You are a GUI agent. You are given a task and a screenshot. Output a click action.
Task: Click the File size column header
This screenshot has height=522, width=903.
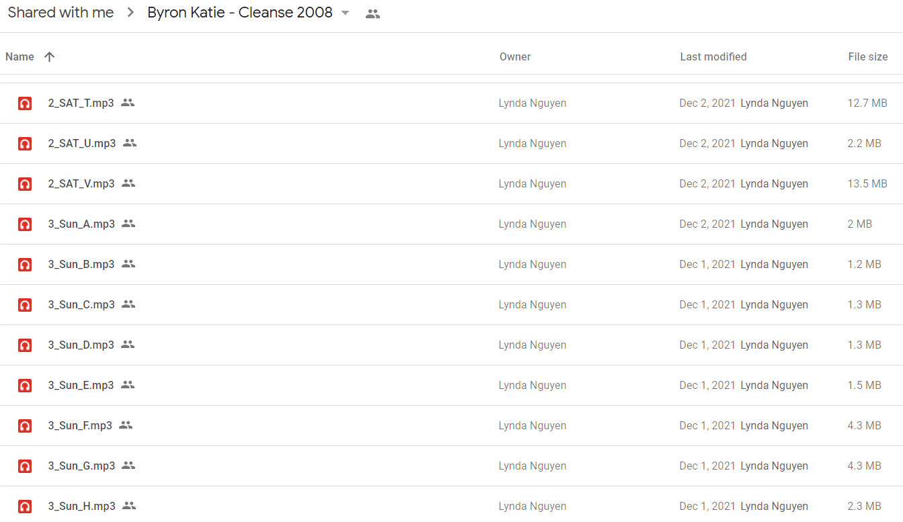[868, 57]
